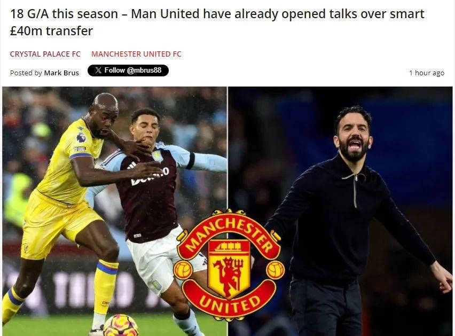Viewport: 455px width, 336px height.
Task: Click the Premier League badge on the yellow sleeve
Action: click(x=81, y=137)
